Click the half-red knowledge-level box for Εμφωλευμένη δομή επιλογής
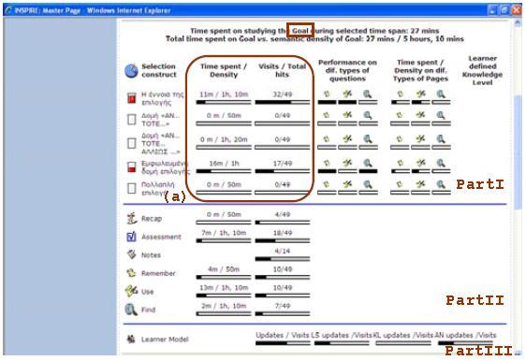 tap(131, 166)
